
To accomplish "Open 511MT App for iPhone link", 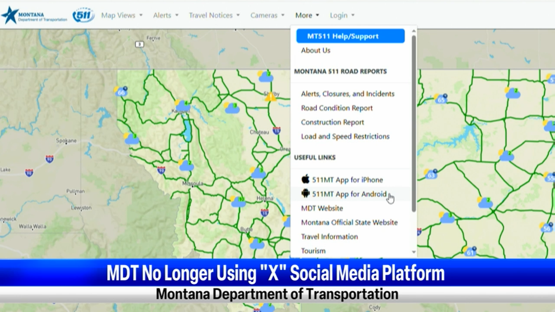I will tap(347, 180).
